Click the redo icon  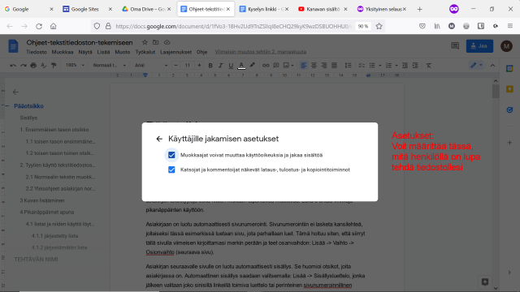24,66
